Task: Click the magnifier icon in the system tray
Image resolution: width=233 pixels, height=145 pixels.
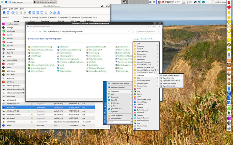Action: point(199,2)
